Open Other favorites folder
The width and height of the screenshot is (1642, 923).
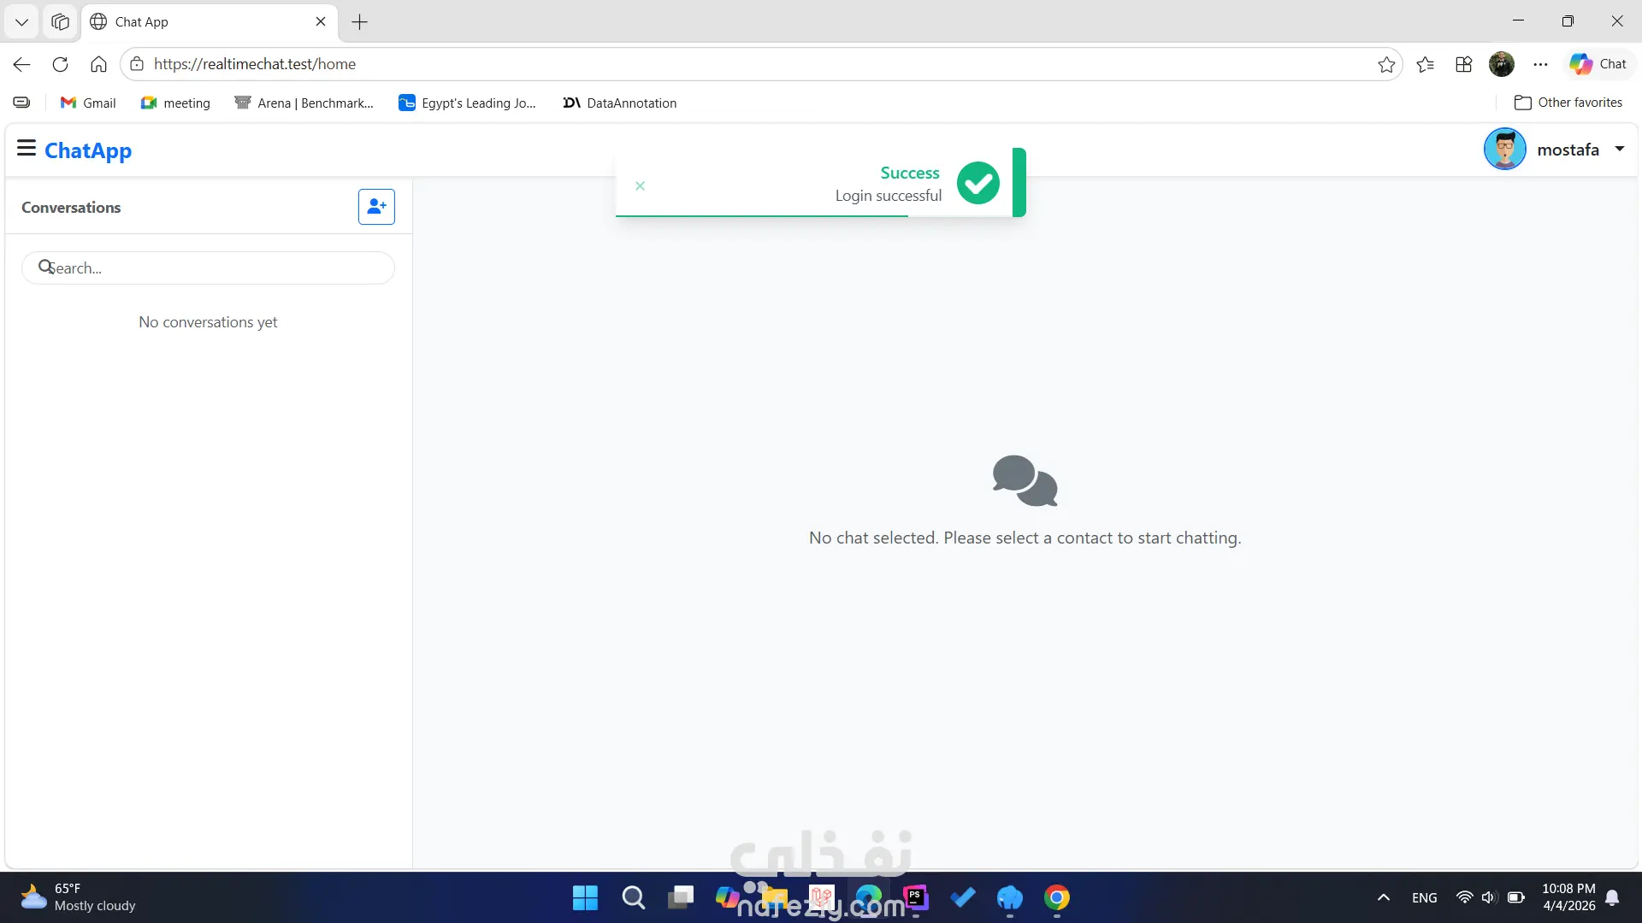tap(1568, 103)
